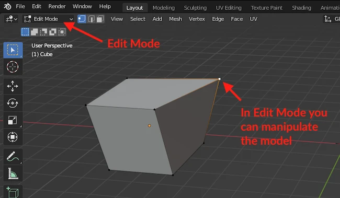Select the Add Cube tool
The width and height of the screenshot is (340, 198).
tap(13, 192)
